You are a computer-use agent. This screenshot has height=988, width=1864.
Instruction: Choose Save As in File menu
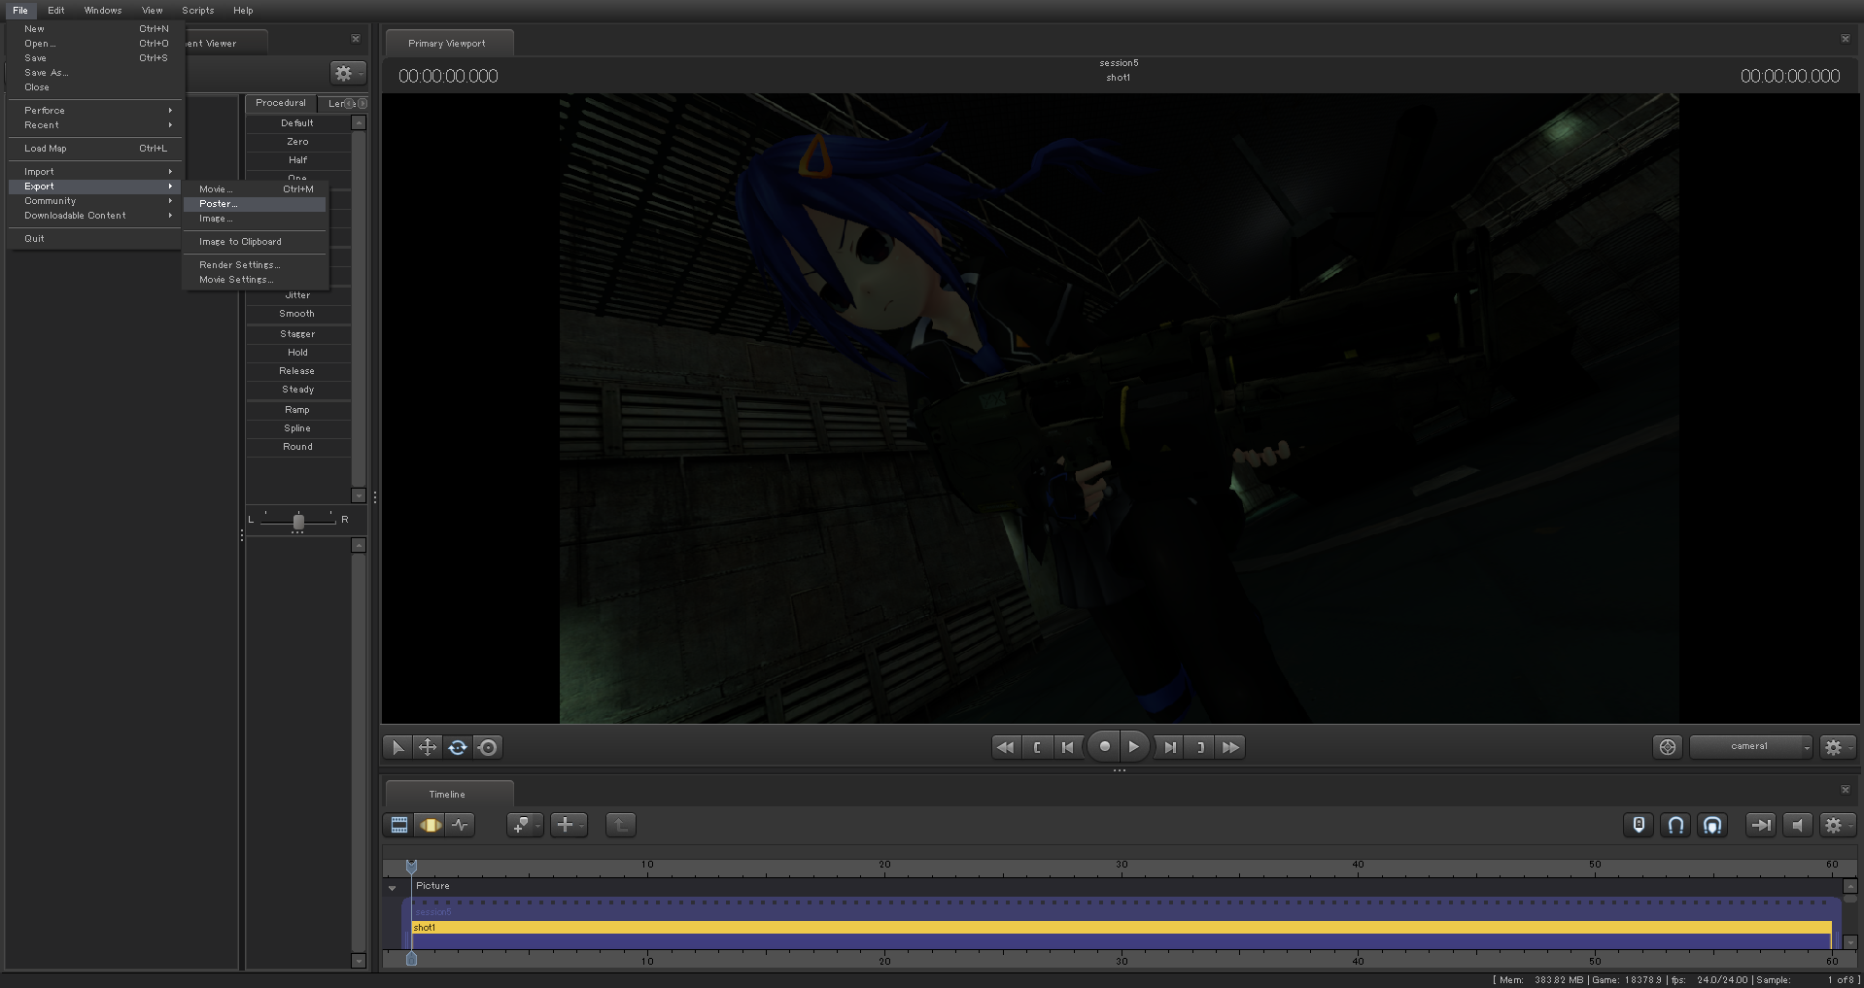click(95, 73)
